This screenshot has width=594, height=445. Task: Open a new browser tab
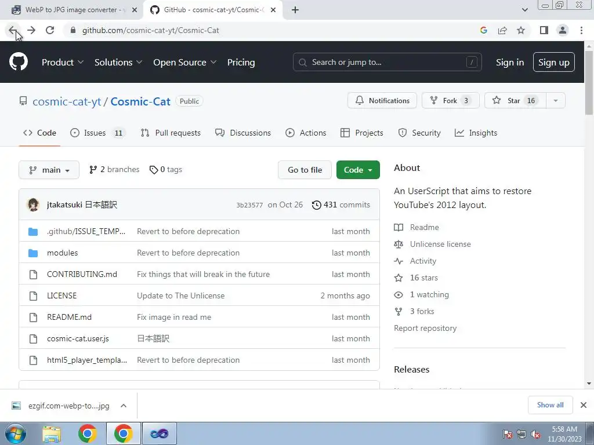[295, 10]
